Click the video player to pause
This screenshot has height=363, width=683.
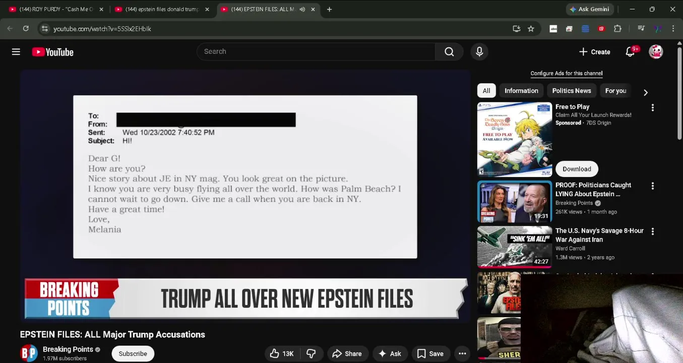[x=245, y=196]
